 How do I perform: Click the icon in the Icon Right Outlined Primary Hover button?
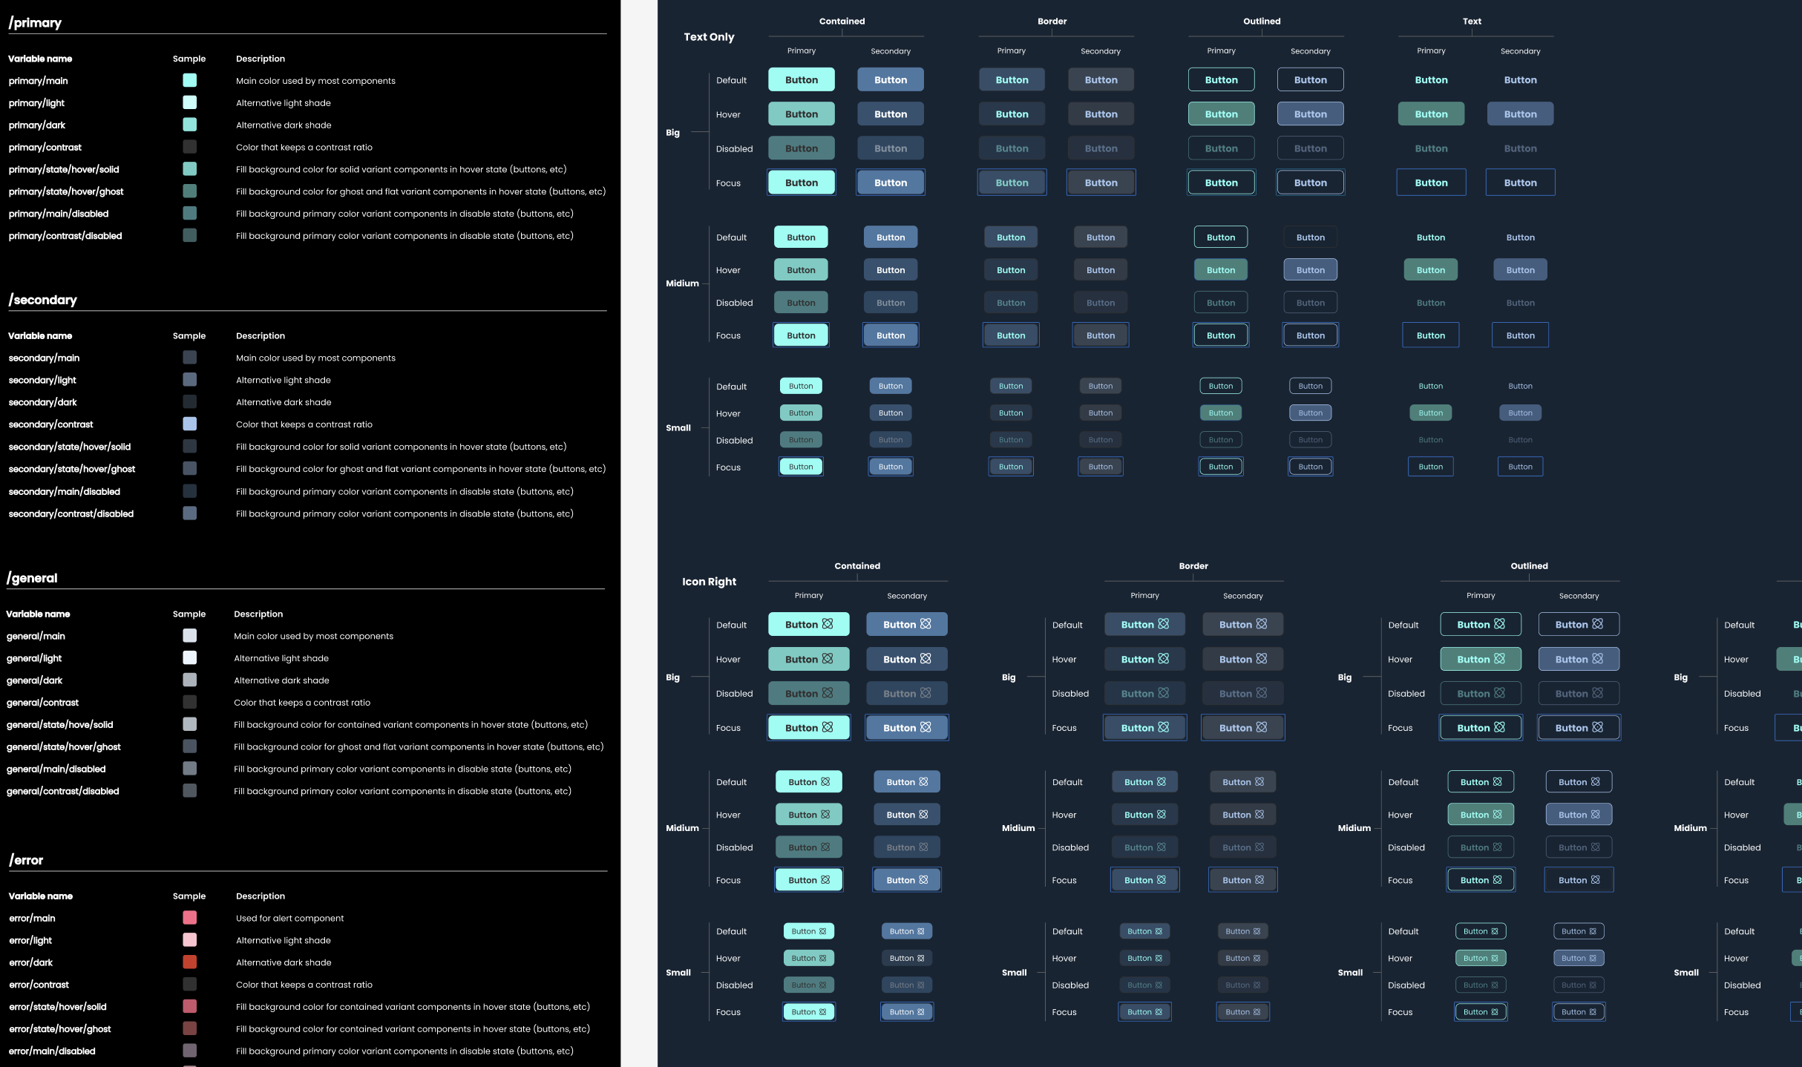[1498, 659]
